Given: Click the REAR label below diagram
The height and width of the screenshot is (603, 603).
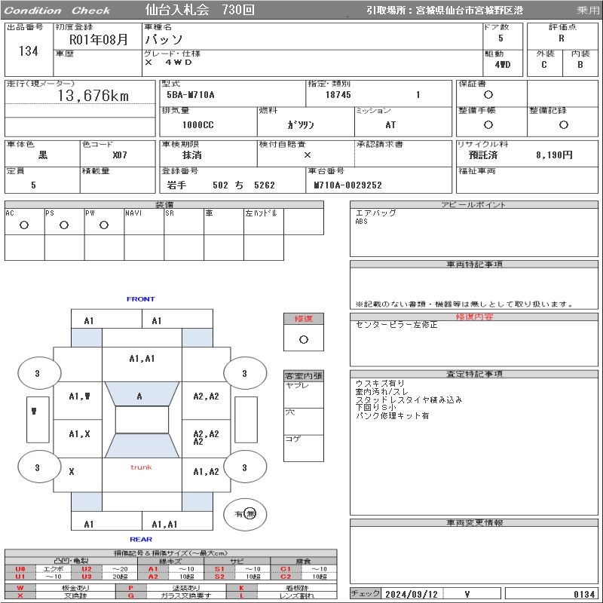Looking at the screenshot, I should click(141, 539).
